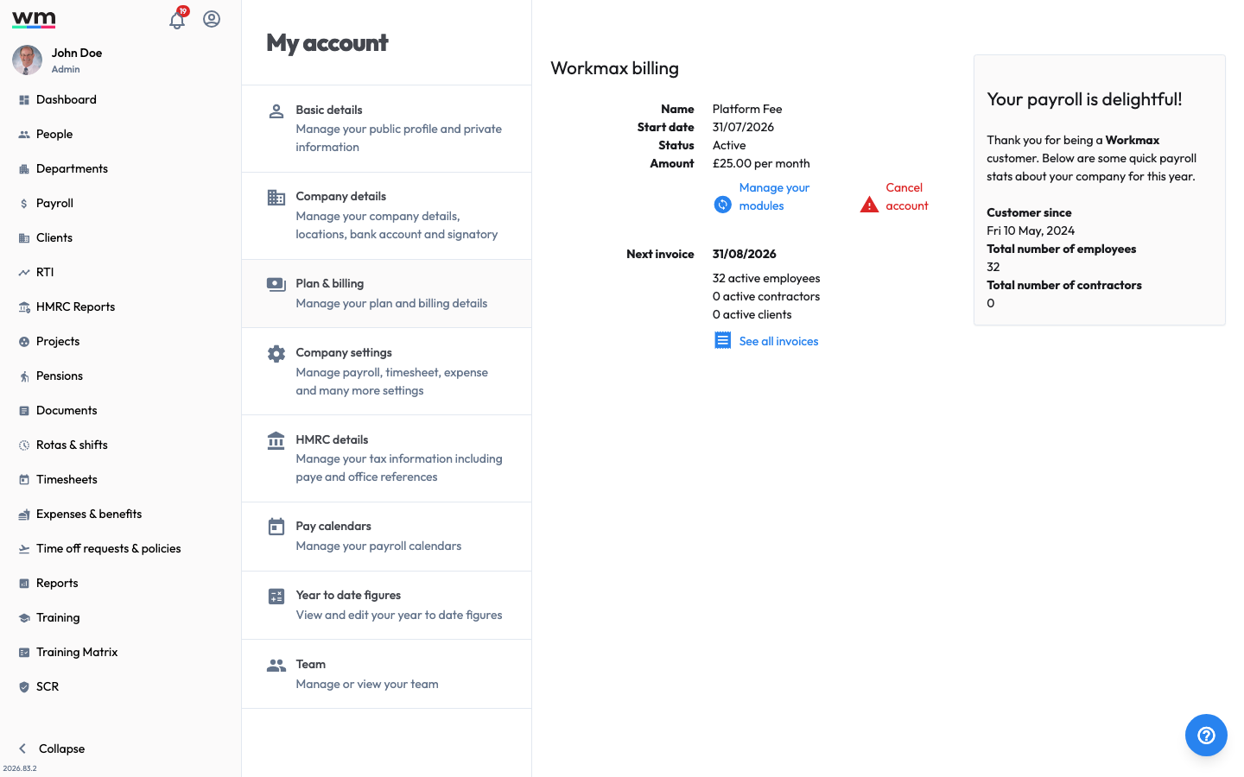This screenshot has width=1244, height=777.
Task: Open Rotas & shifts menu item
Action: 72,445
